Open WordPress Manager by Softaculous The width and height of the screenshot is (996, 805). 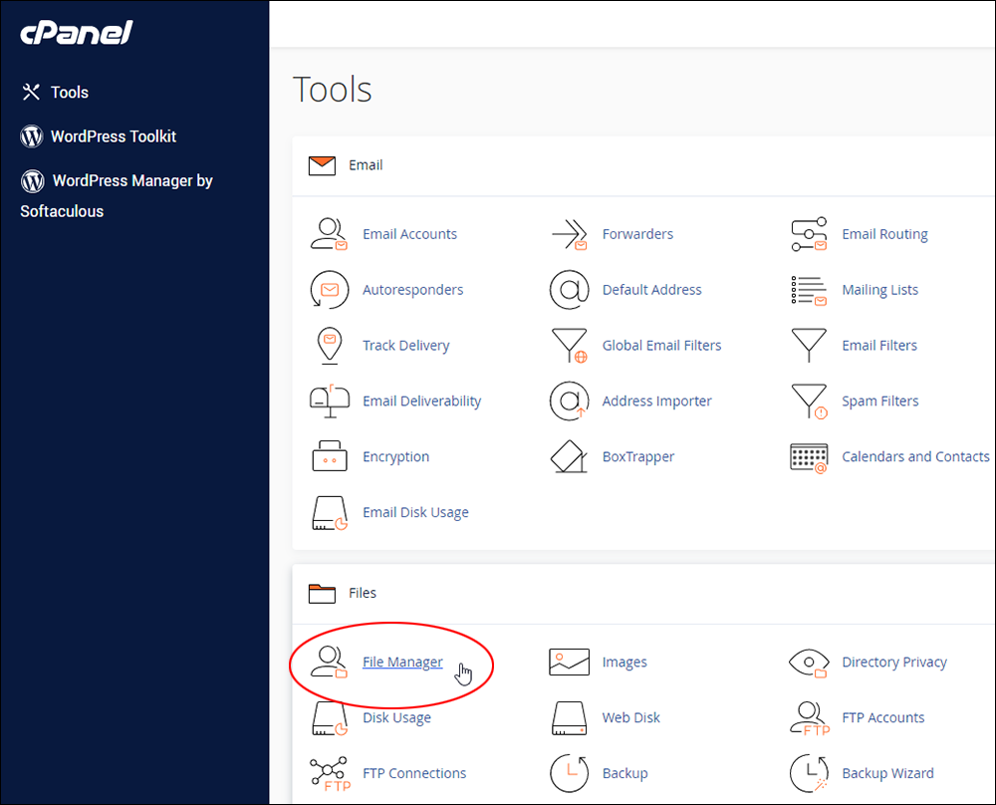pyautogui.click(x=117, y=195)
